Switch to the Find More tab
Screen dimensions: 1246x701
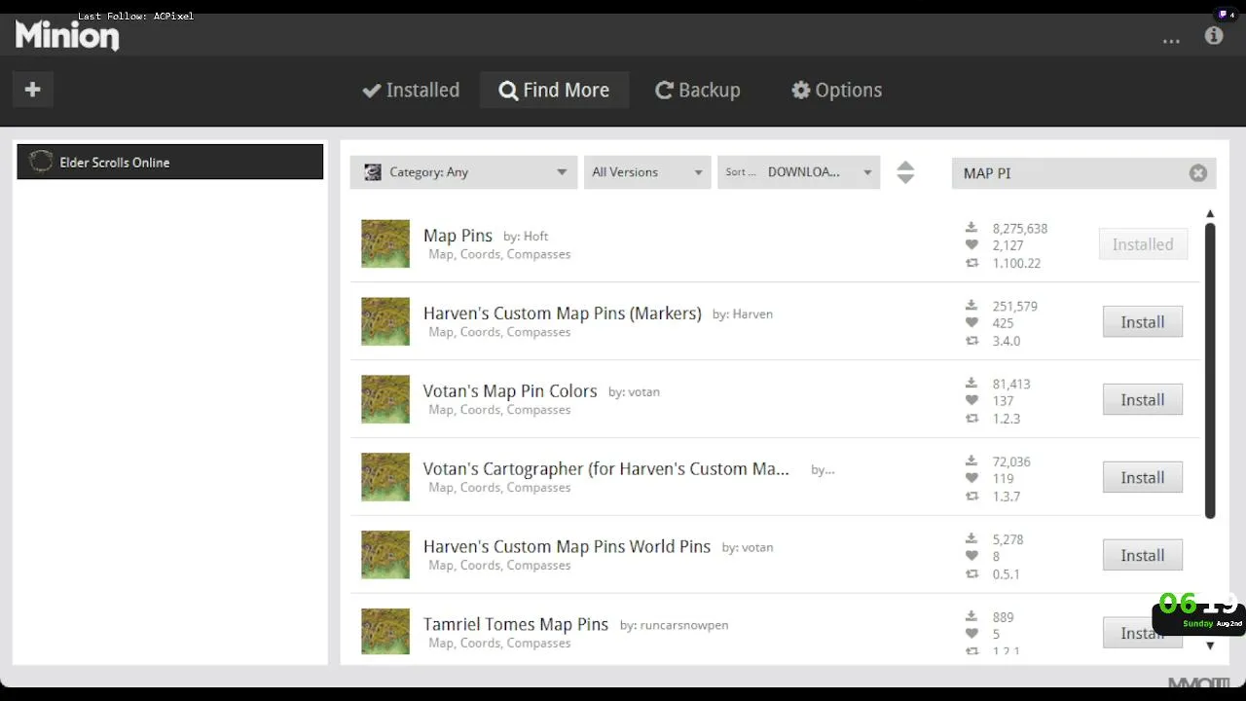pos(554,90)
